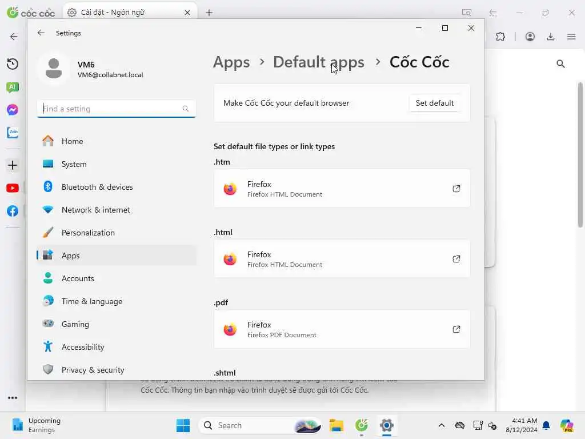
Task: Open Cốc Cốc hamburger main menu
Action: [x=571, y=37]
